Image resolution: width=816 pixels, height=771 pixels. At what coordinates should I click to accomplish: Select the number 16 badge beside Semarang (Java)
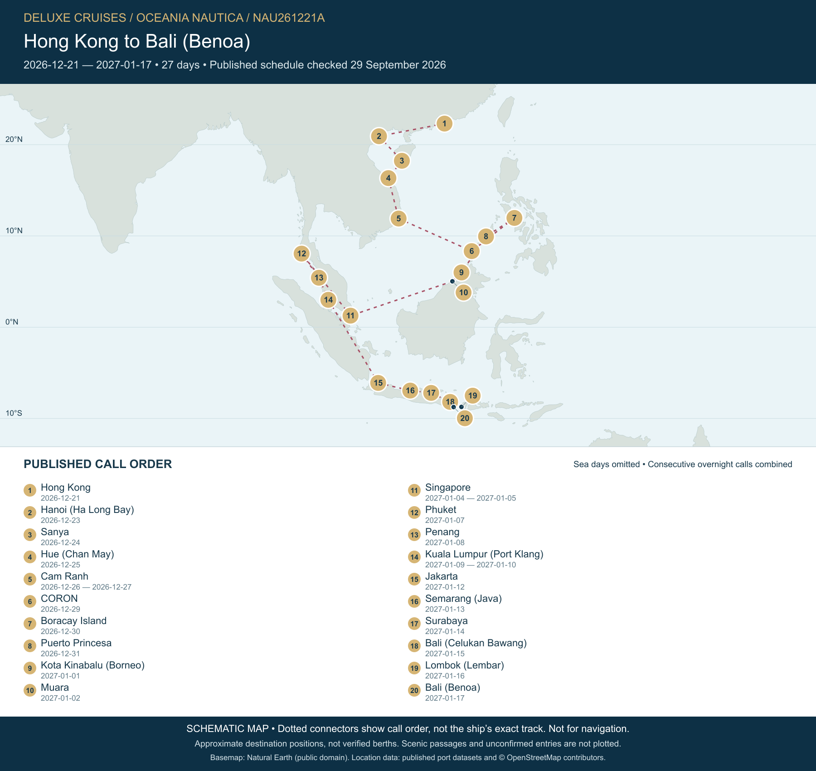(414, 601)
